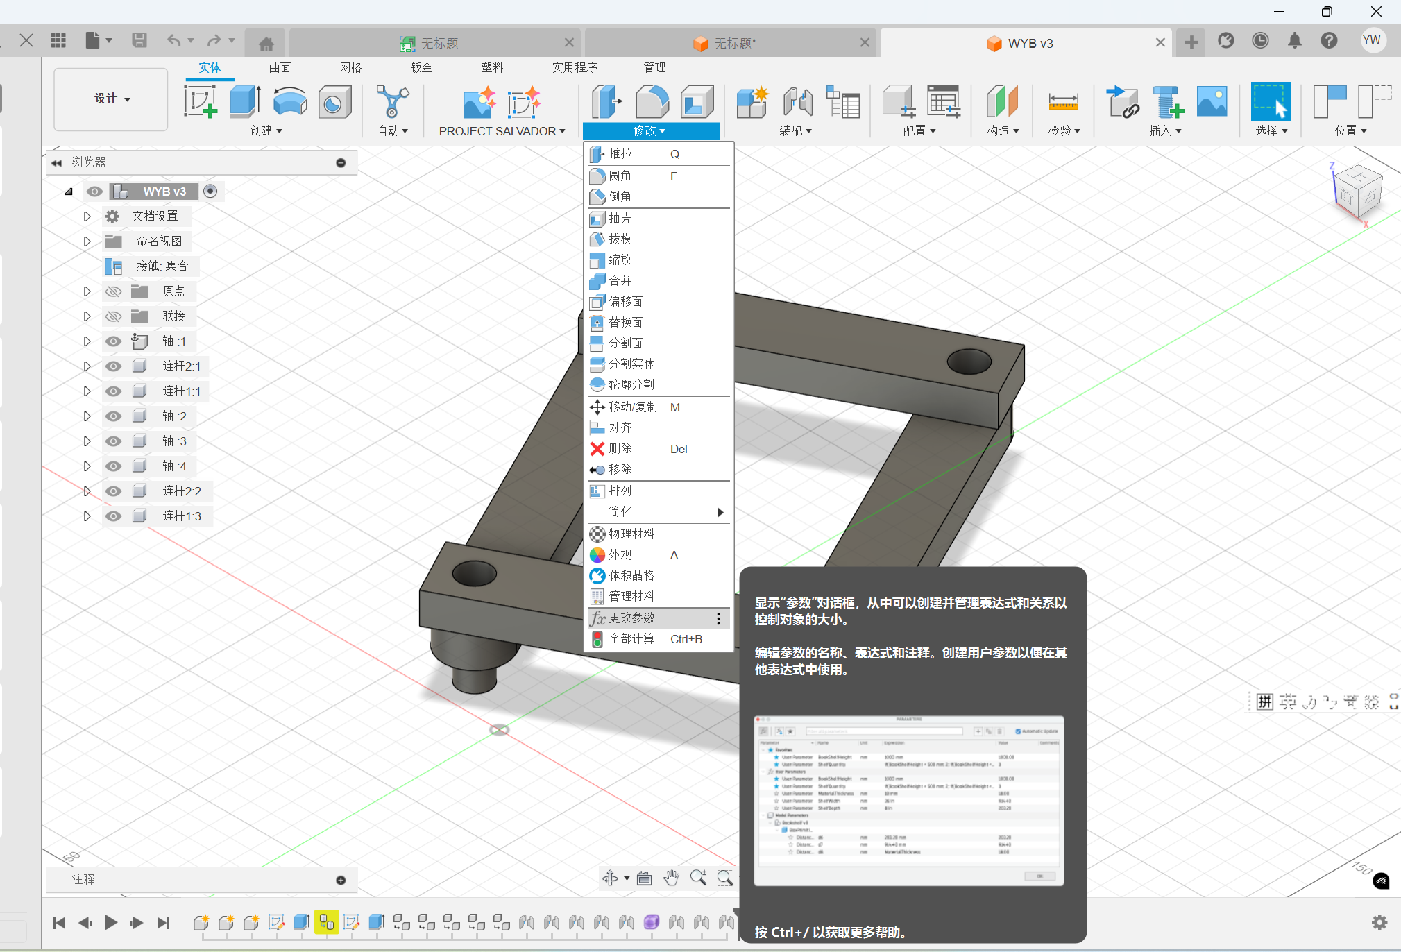Expand the 注释 comments panel
Viewport: 1401px width, 952px height.
click(x=341, y=880)
